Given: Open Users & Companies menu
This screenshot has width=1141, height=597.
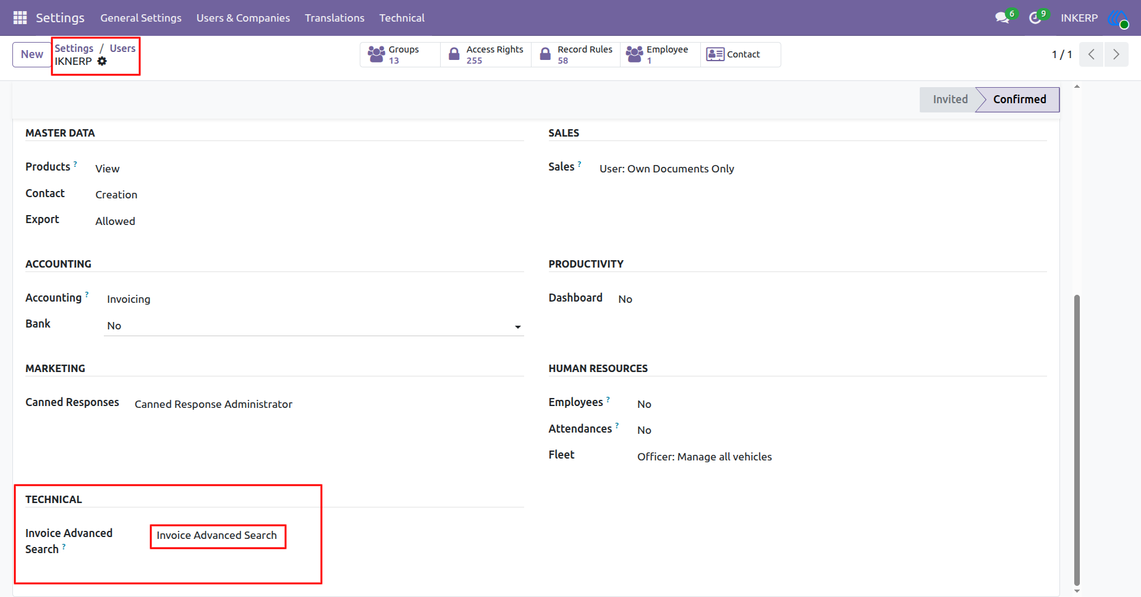Looking at the screenshot, I should click(x=243, y=18).
